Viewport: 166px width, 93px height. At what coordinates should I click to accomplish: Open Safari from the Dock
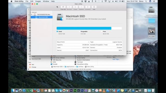click(x=24, y=90)
